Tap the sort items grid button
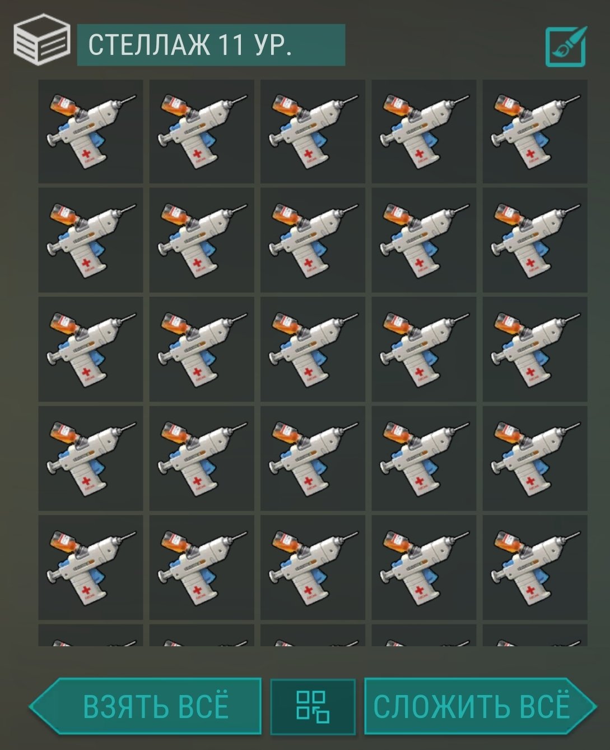 [x=313, y=706]
